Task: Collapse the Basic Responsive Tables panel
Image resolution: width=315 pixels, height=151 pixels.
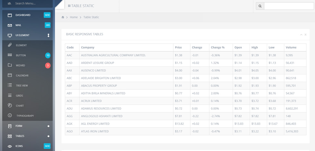Action: point(301,35)
